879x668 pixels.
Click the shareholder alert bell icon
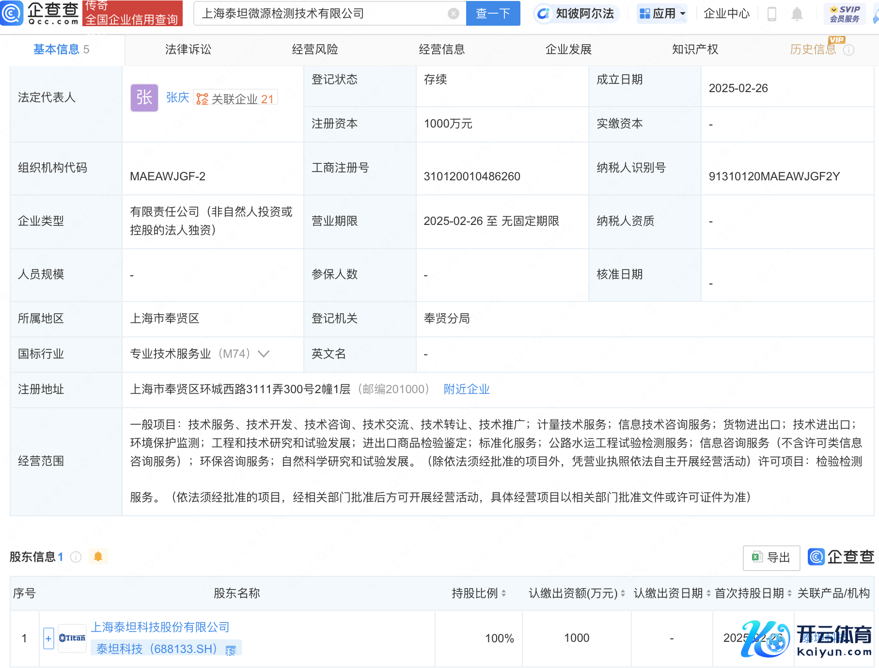point(98,557)
